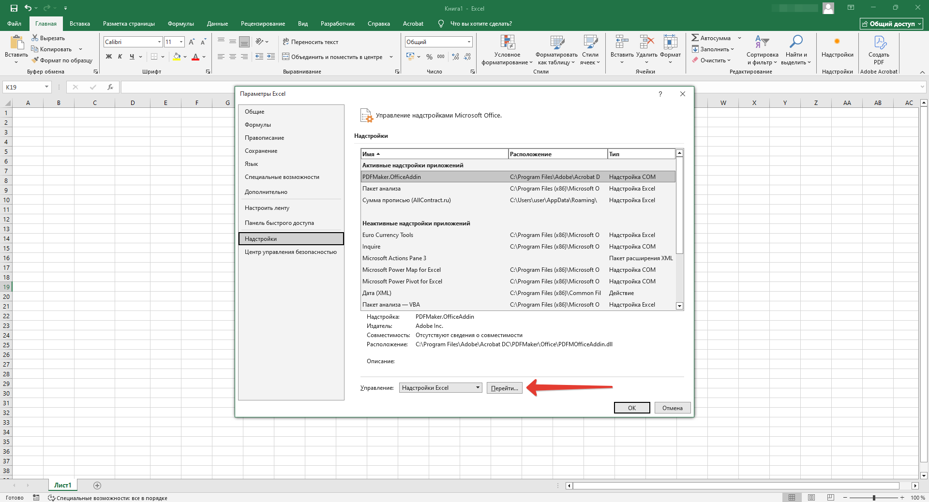929x502 pixels.
Task: Click the zoom slider handle in status bar
Action: pyautogui.click(x=874, y=497)
